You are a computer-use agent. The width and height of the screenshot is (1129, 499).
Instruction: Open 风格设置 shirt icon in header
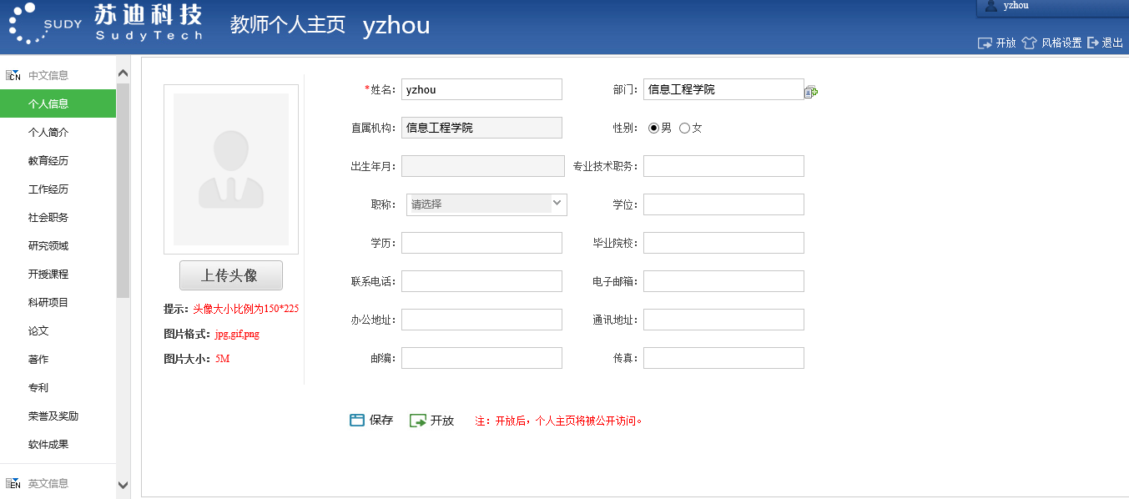1029,43
